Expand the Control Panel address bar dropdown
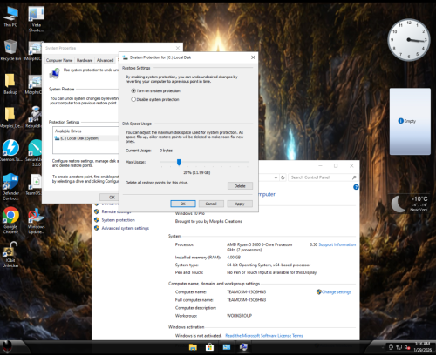Viewport: 436px width, 355px height. point(276,177)
